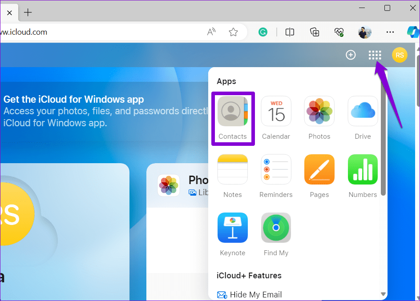
Task: Click the Grammarly extension icon
Action: click(263, 32)
